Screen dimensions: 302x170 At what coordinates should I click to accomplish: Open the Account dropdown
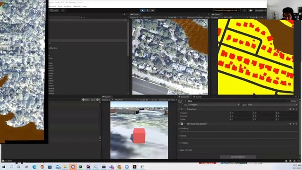260,10
